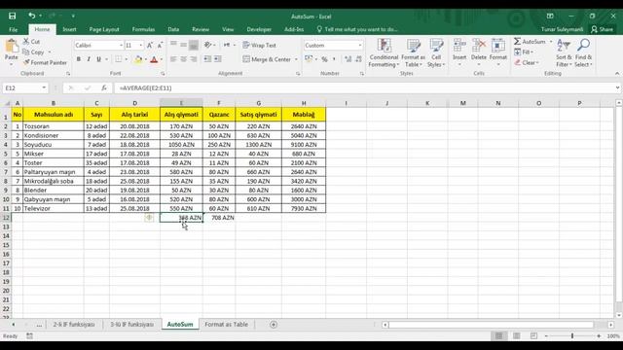Switch to Page Break Preview in the status bar
The height and width of the screenshot is (350, 623).
(533, 336)
